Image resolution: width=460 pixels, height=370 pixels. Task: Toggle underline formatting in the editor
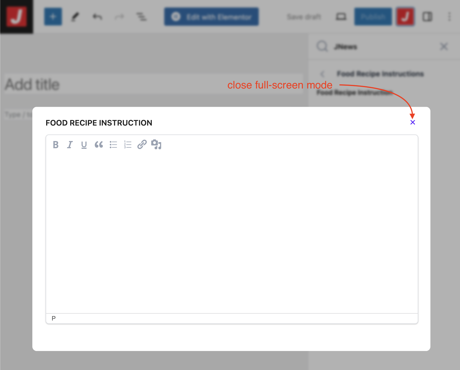click(84, 145)
